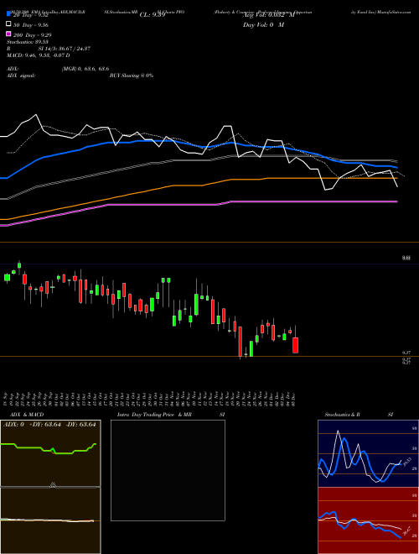The image size is (419, 554).
Task: Click the magenta 200 Day legend swatch
Action: click(x=8, y=34)
